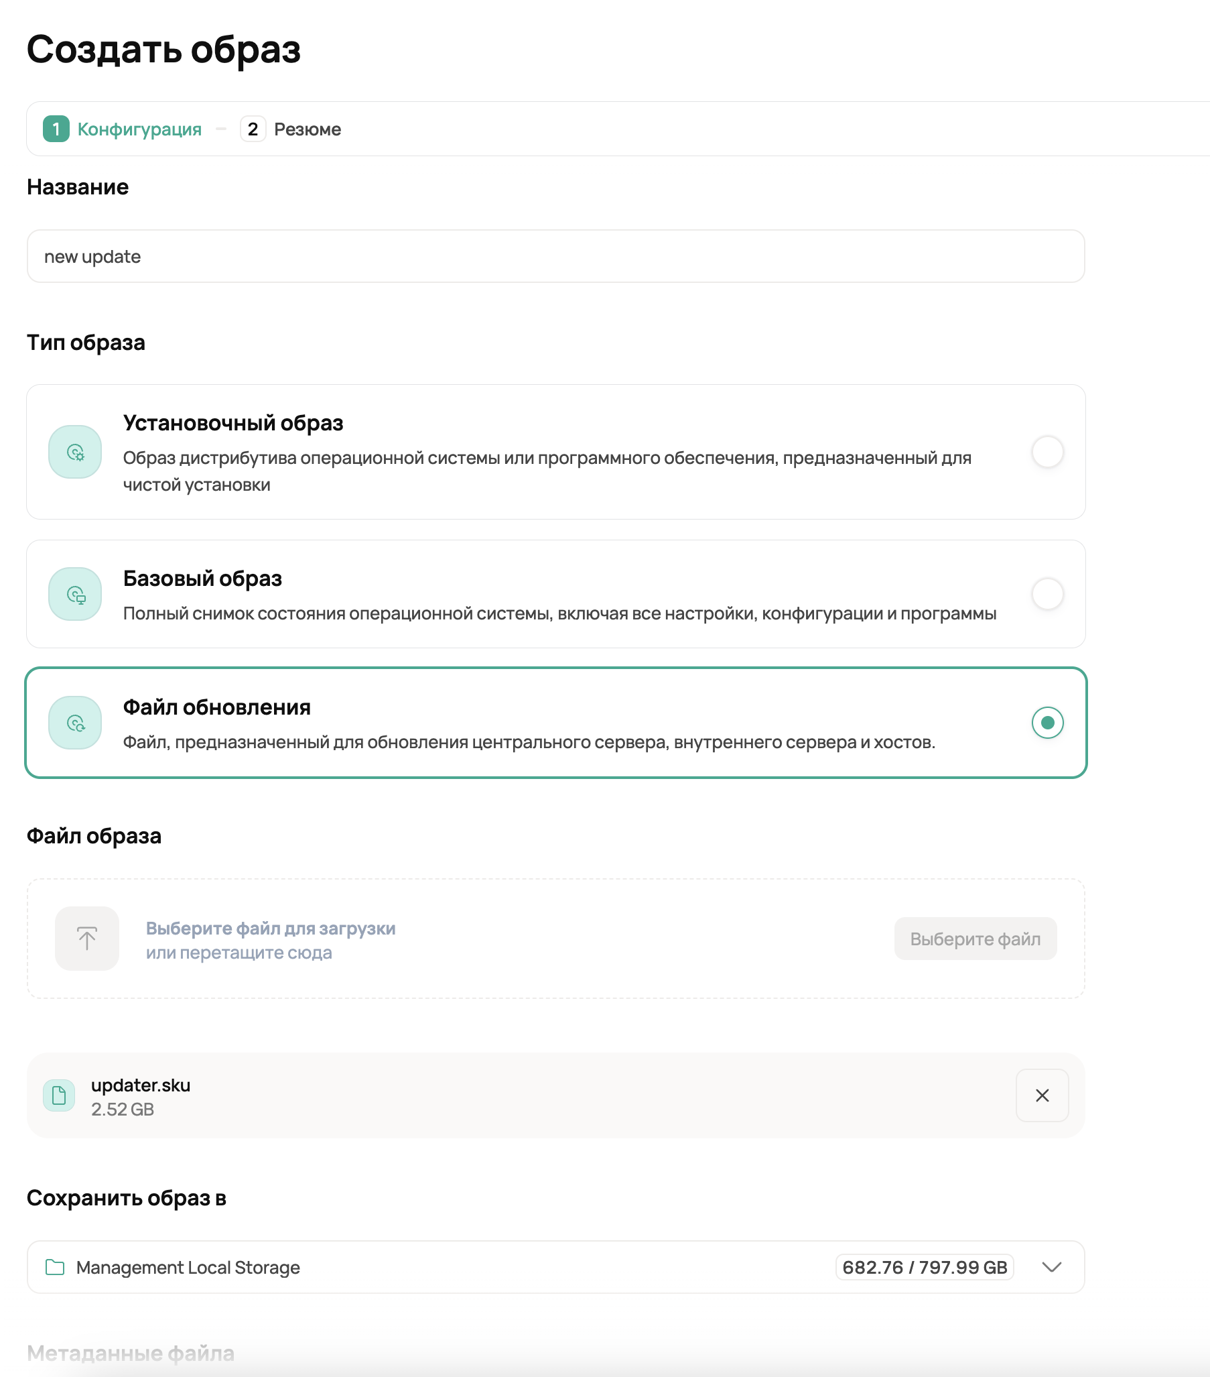
Task: Expand the storage dropdown chevron
Action: pyautogui.click(x=1051, y=1267)
